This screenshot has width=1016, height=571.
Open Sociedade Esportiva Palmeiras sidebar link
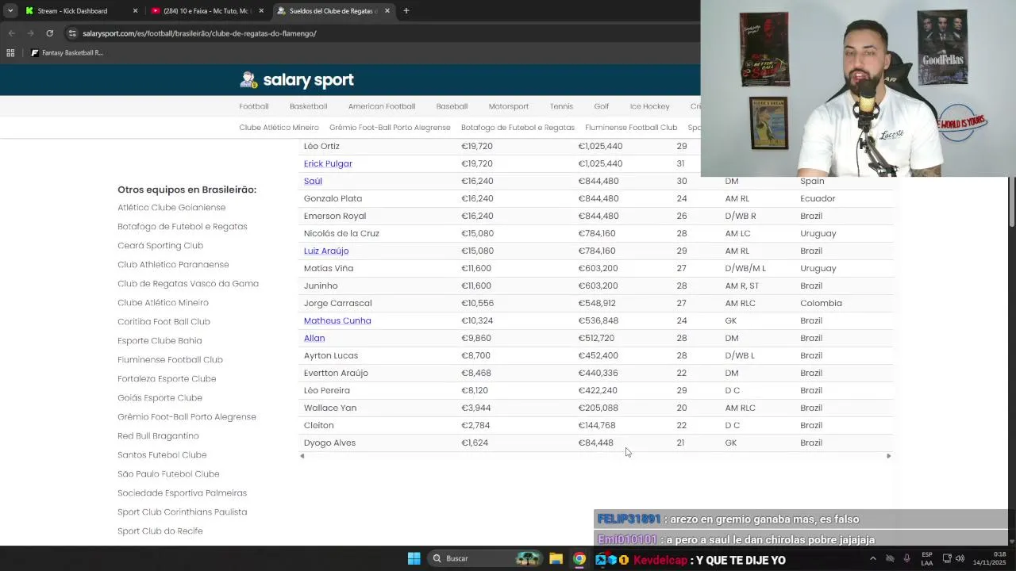pos(182,493)
